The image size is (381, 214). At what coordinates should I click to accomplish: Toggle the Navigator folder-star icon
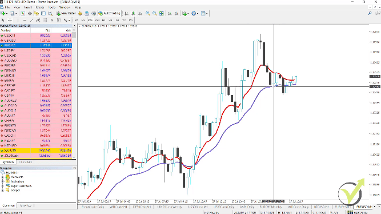[37, 13]
